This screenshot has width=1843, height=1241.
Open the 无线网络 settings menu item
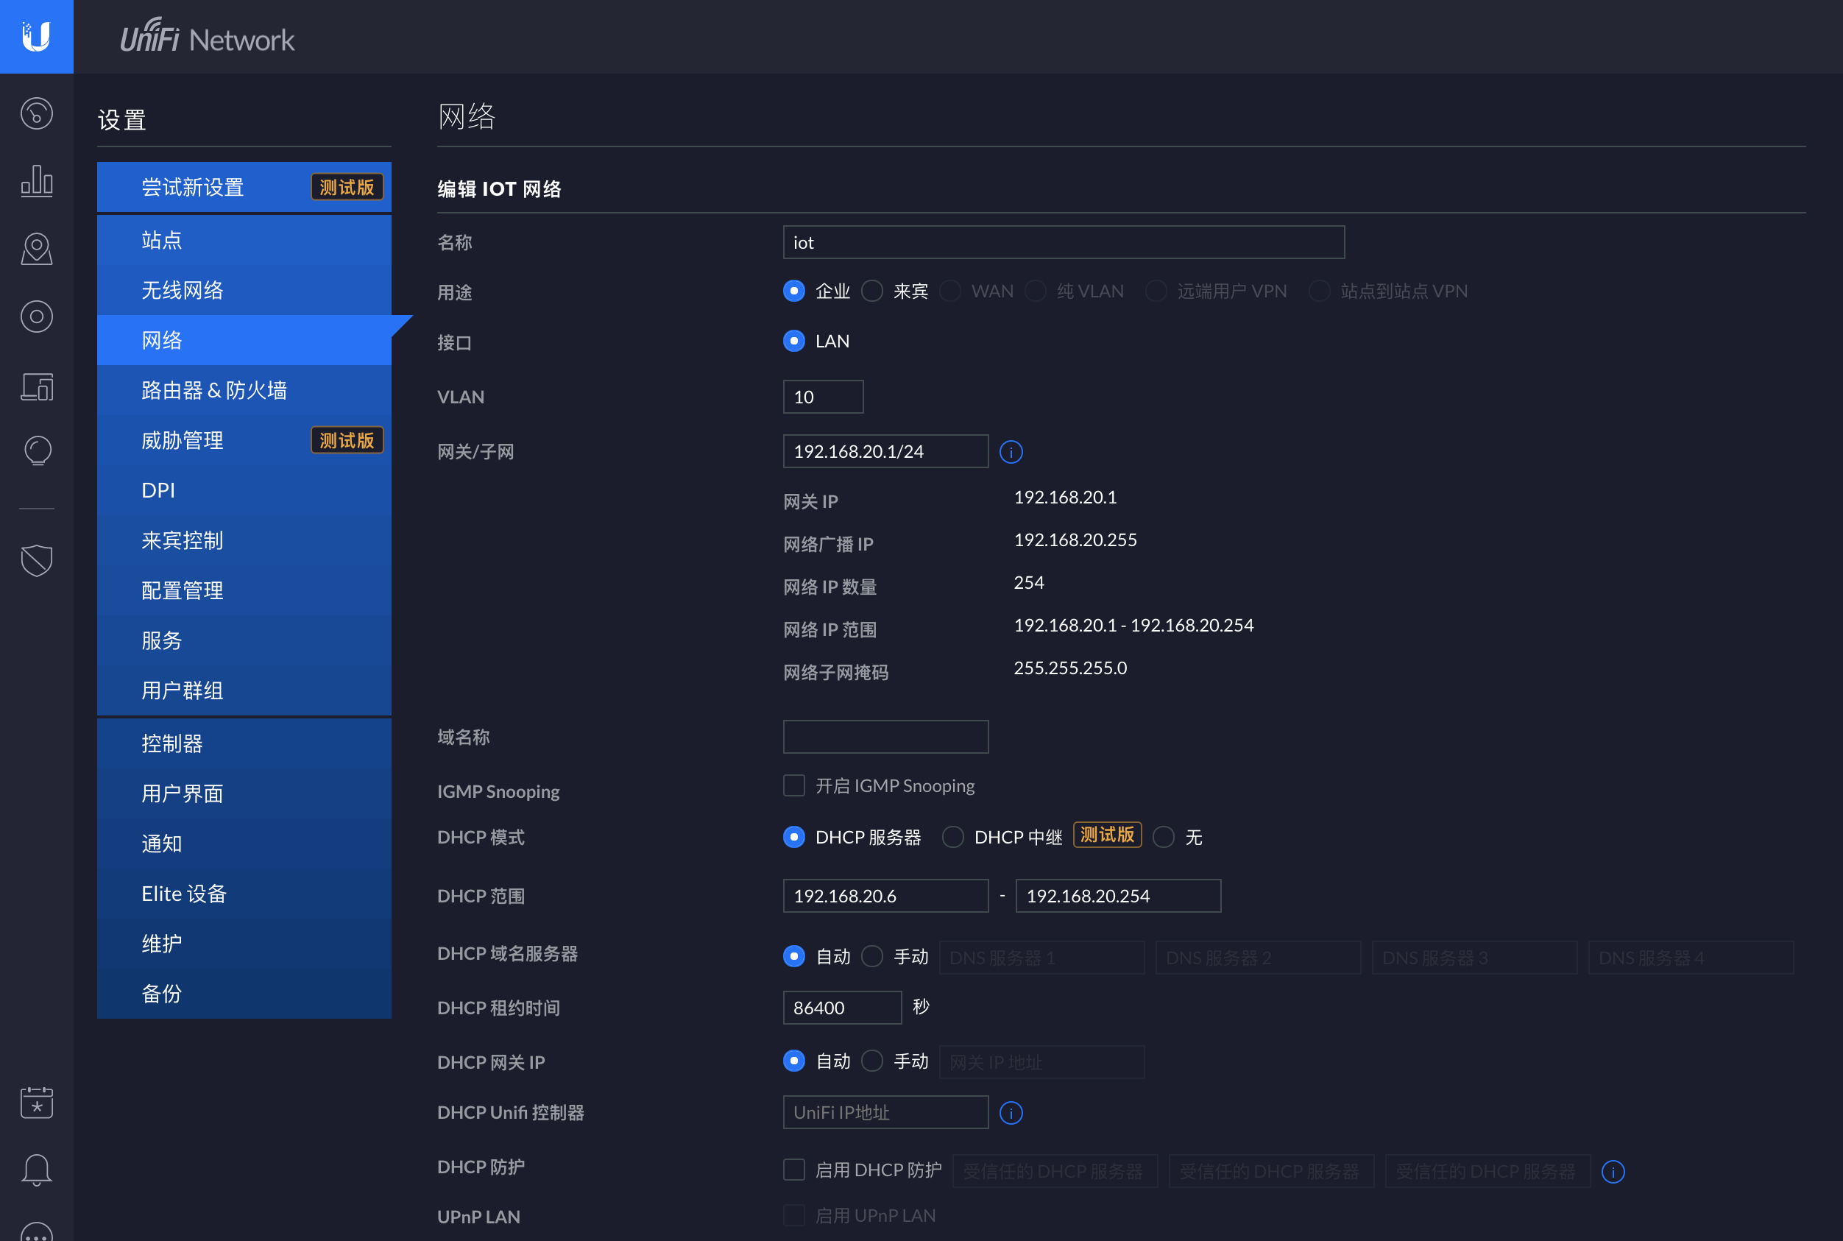click(182, 290)
